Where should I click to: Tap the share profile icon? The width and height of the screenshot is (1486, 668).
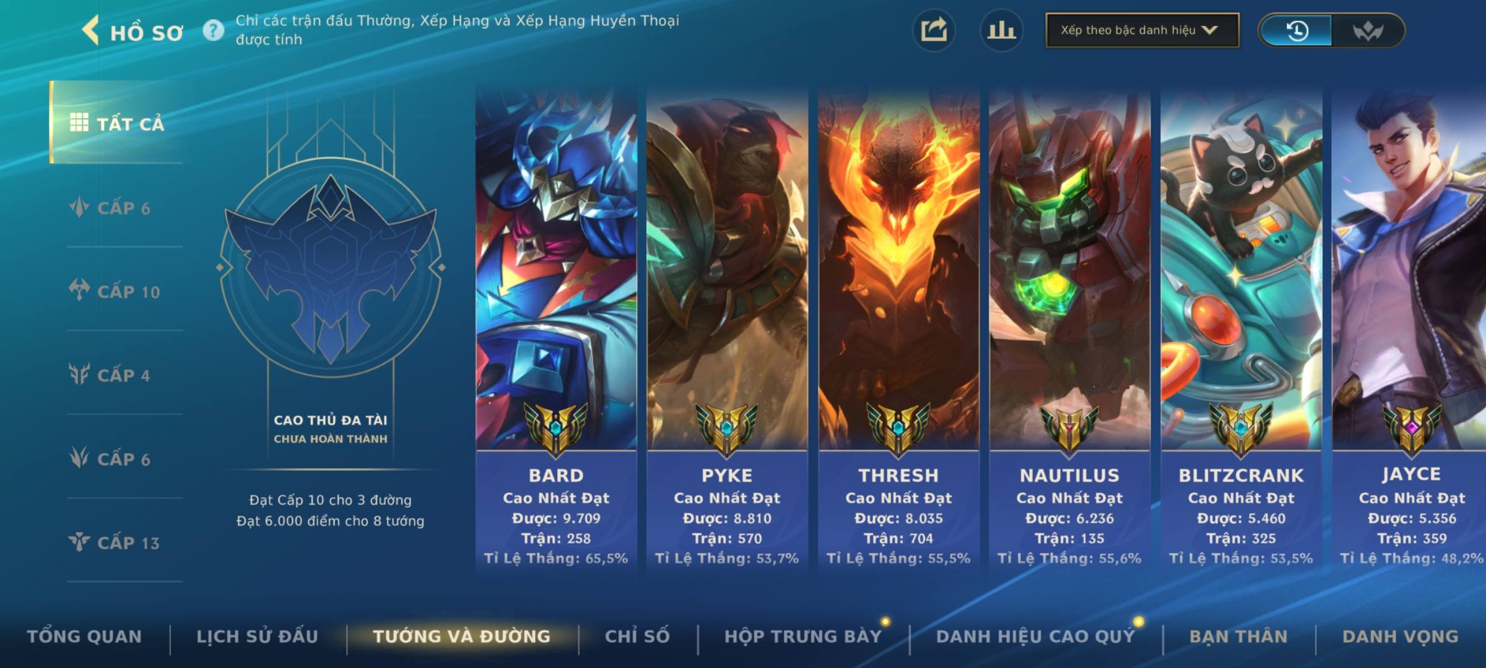coord(934,30)
